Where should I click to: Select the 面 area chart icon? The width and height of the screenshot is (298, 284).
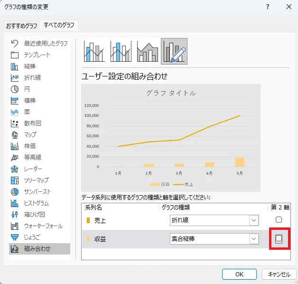[x=15, y=112]
